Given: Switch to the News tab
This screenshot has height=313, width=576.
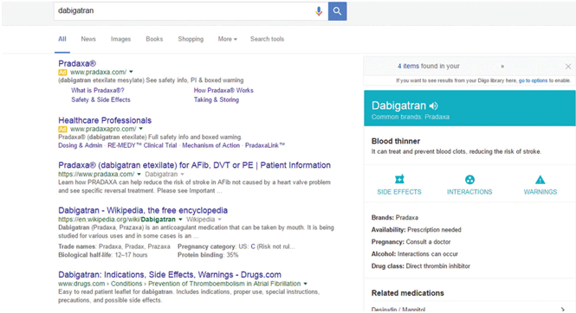Looking at the screenshot, I should 88,39.
